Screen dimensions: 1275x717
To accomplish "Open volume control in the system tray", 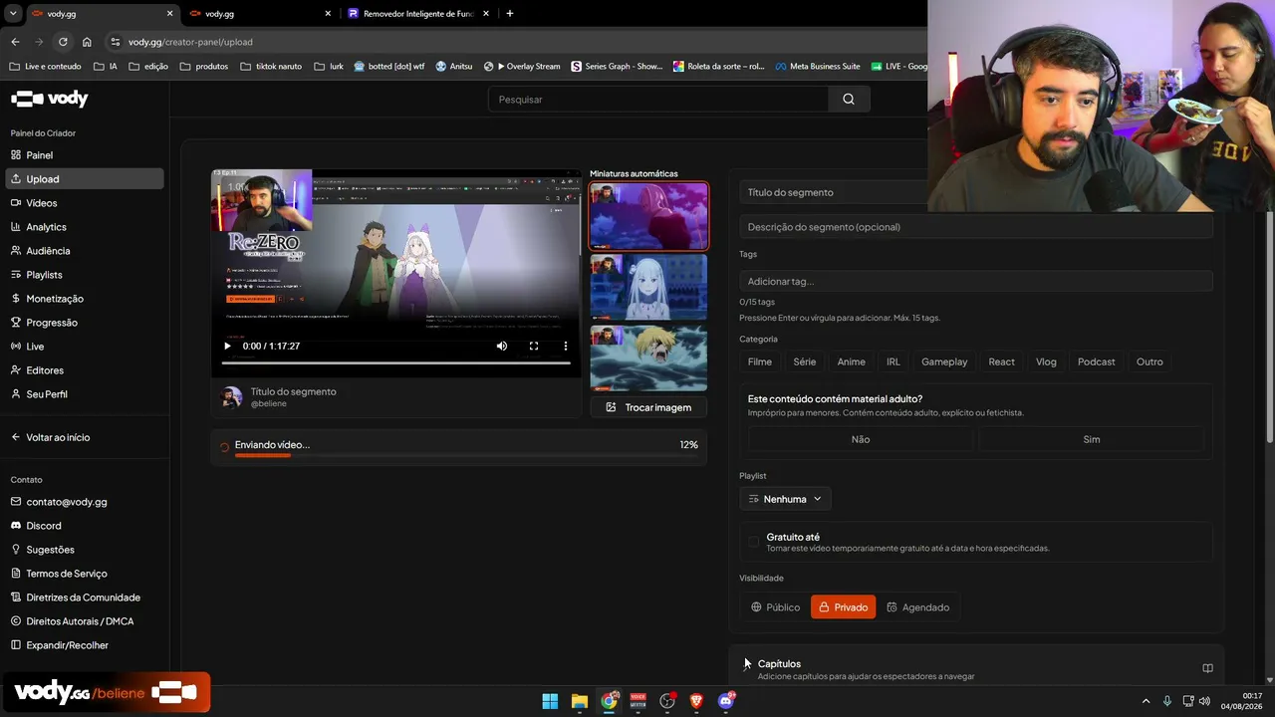I will click(x=1205, y=701).
